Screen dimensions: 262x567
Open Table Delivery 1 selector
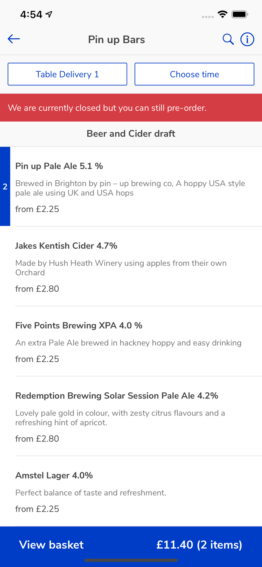coord(67,74)
